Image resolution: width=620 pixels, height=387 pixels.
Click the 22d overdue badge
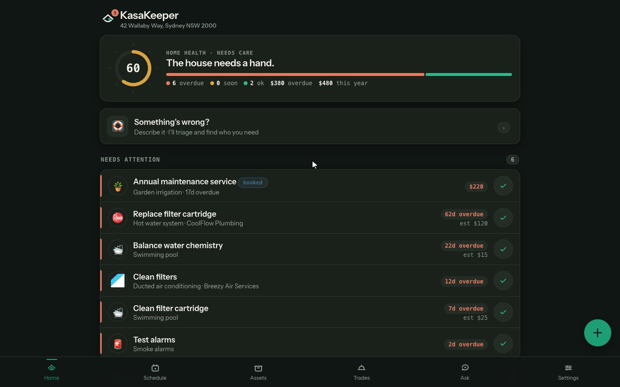pyautogui.click(x=464, y=245)
